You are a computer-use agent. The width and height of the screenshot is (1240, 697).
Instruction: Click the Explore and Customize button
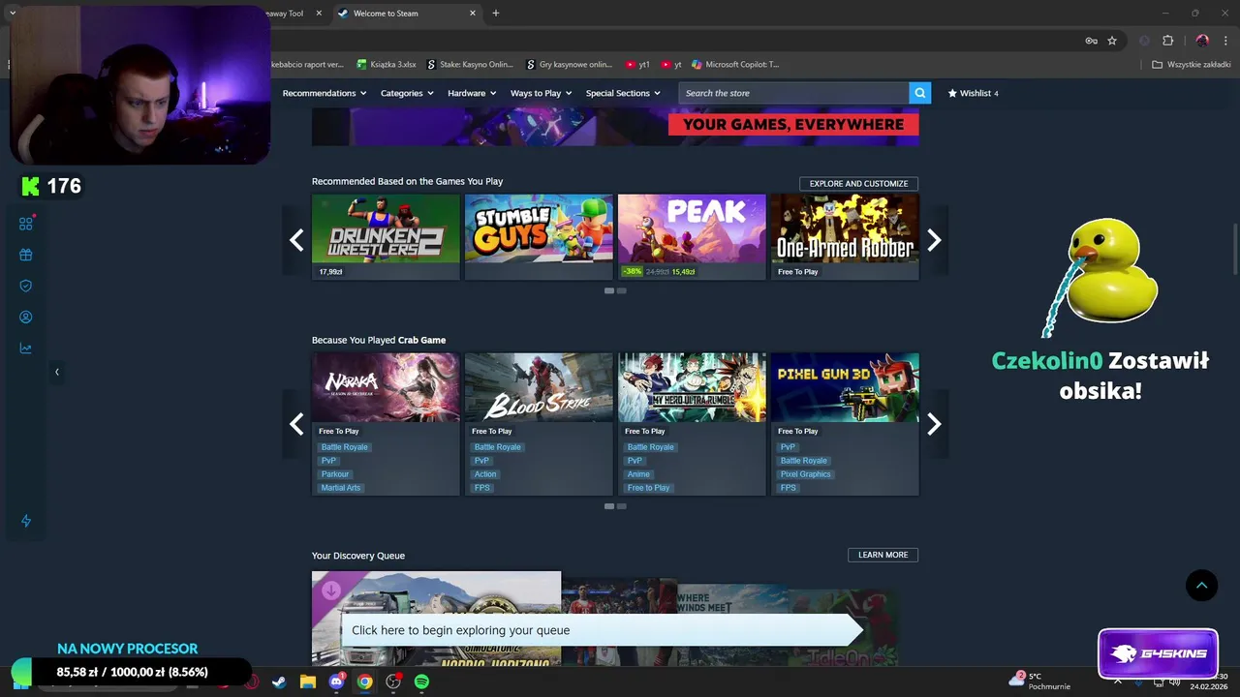(858, 183)
